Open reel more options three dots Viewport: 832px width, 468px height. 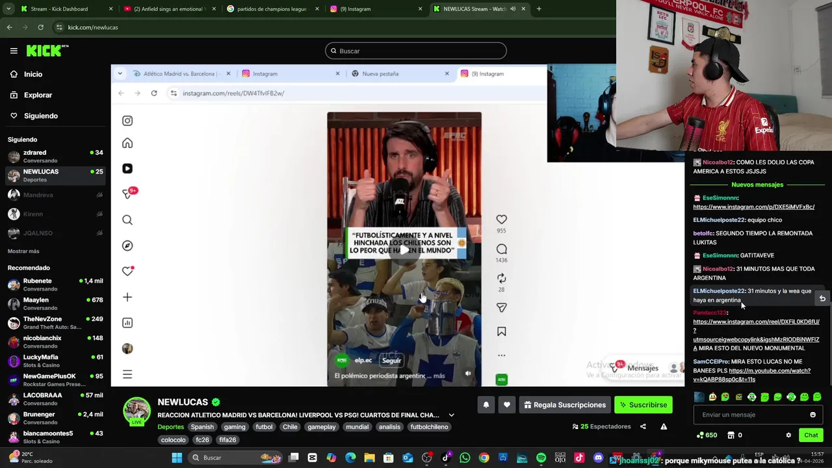[x=501, y=356]
